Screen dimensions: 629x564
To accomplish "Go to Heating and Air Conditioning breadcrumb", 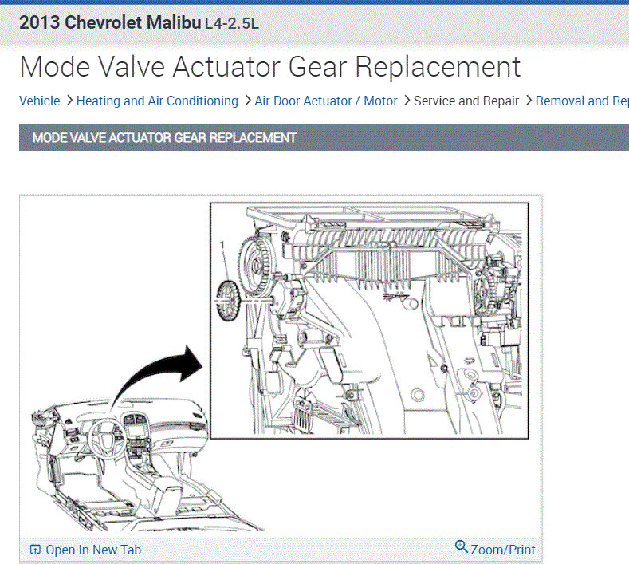I will [157, 101].
